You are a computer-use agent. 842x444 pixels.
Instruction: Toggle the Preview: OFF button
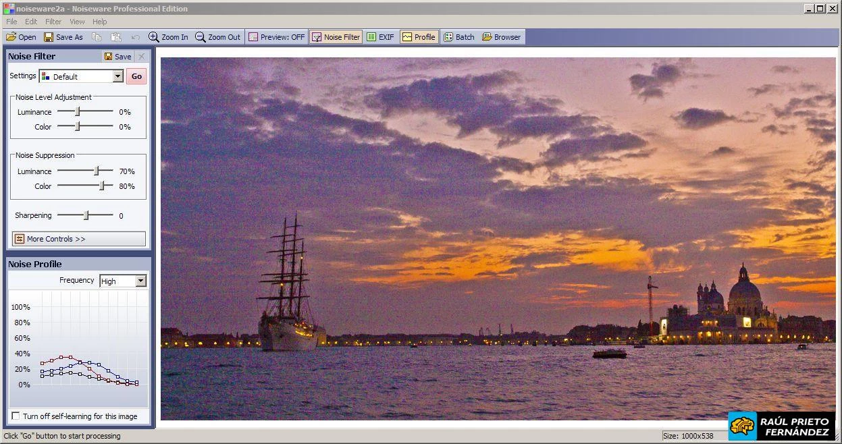click(276, 37)
